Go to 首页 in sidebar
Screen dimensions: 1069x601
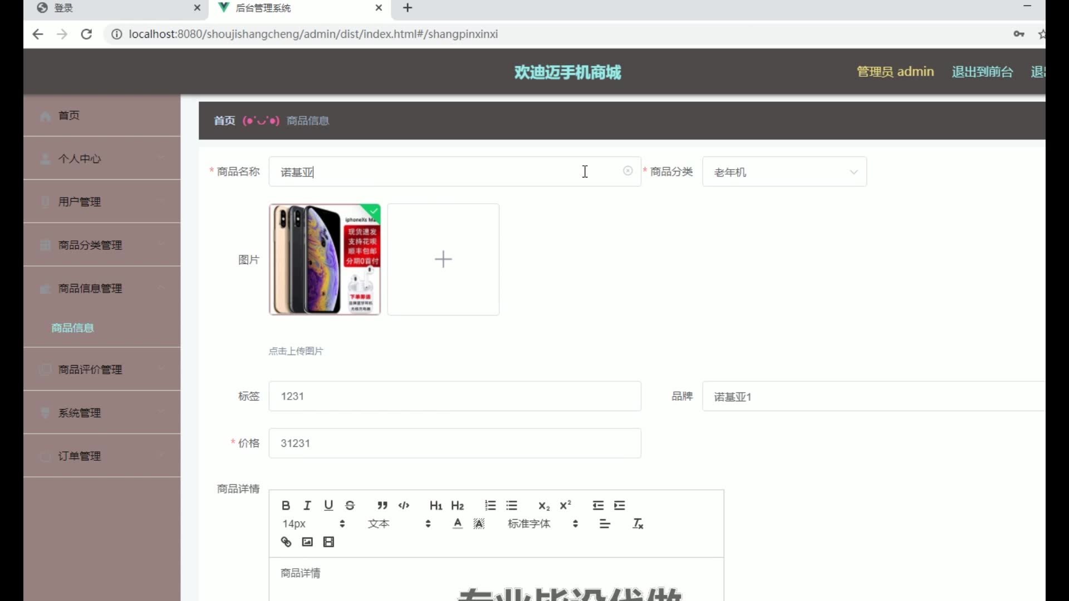tap(102, 115)
